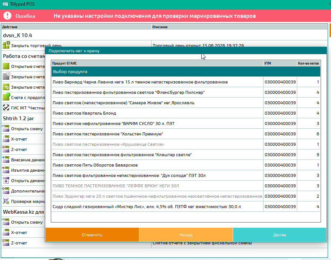This screenshot has height=260, width=331.
Task: Click УТМ value in Сидр Мистер Лис row
Action: 280,206
